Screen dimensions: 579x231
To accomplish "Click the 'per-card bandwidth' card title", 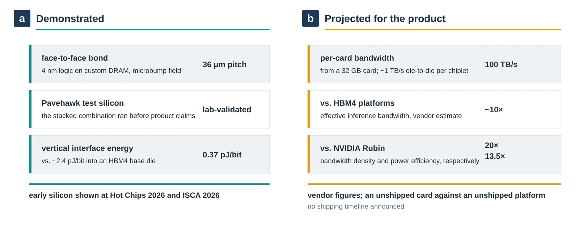I will tap(357, 58).
